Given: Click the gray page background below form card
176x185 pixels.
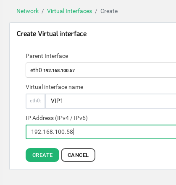Looking at the screenshot, I should pos(88,177).
